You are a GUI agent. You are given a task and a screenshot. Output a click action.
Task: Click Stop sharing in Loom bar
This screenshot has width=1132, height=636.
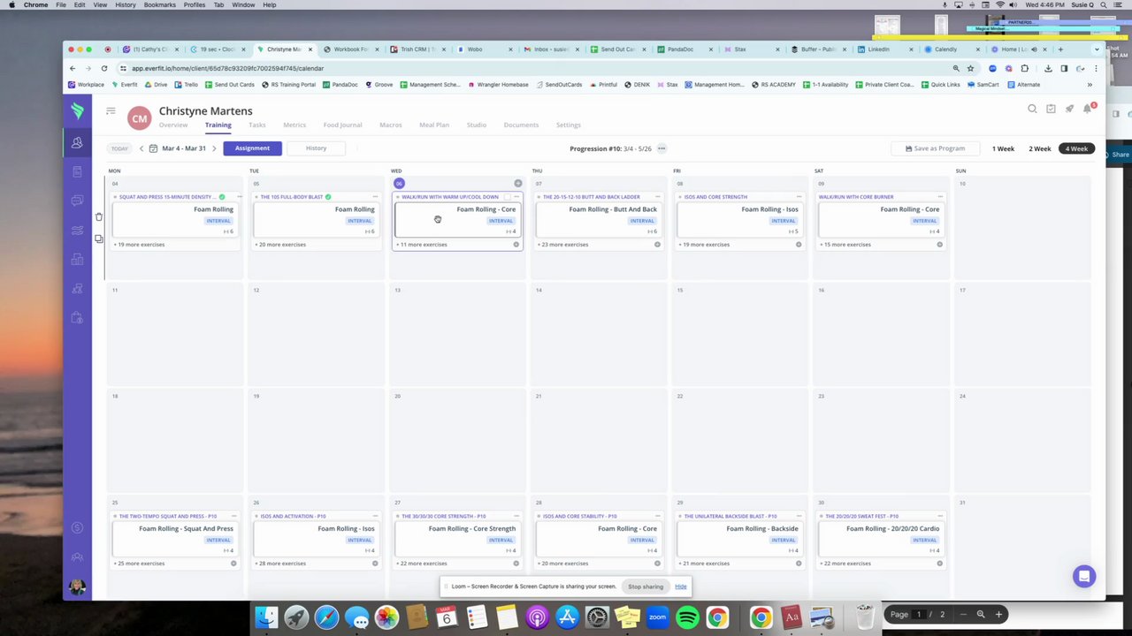click(646, 587)
